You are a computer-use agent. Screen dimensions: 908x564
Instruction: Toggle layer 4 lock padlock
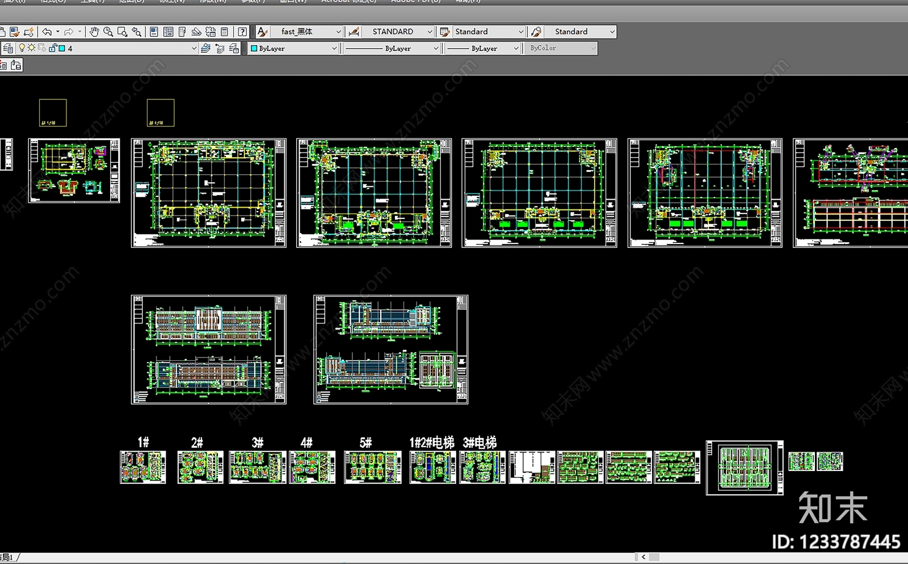(x=53, y=48)
